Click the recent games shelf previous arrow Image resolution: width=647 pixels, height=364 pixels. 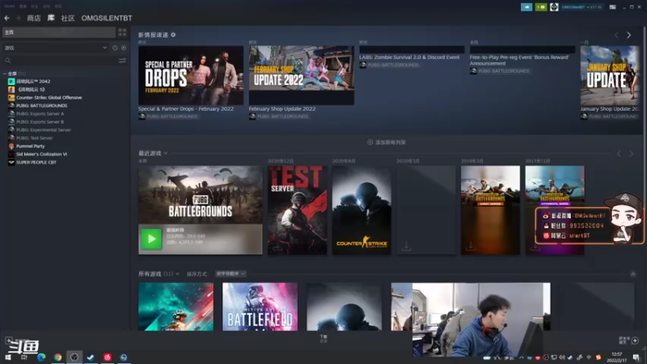point(619,154)
